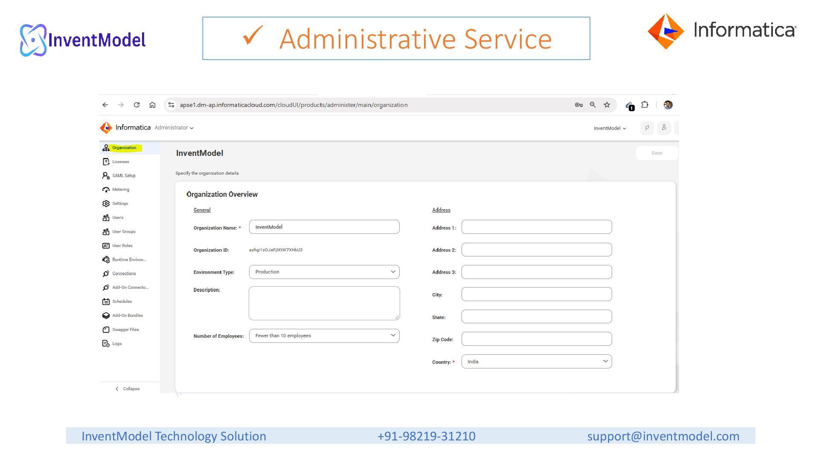Click the Zip Code input field
This screenshot has width=819, height=460.
tap(537, 339)
